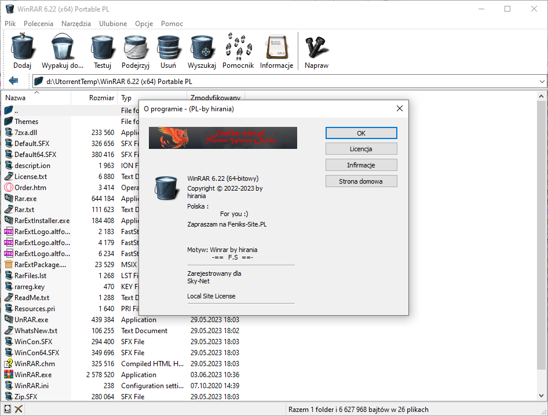Click the status bar total size text
Screen dimensions: 548x416
coord(358,410)
